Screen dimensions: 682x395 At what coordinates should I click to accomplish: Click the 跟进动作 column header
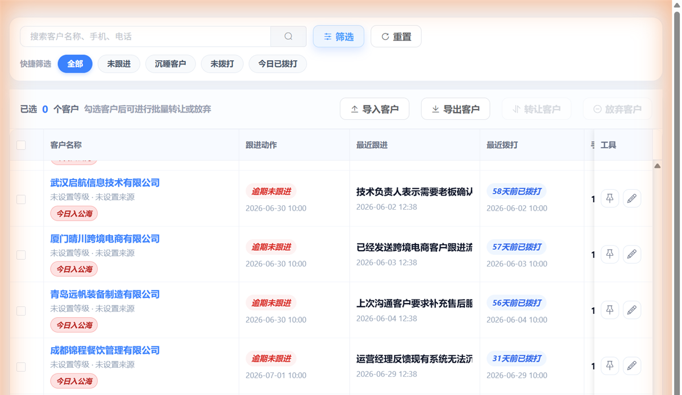pos(261,145)
